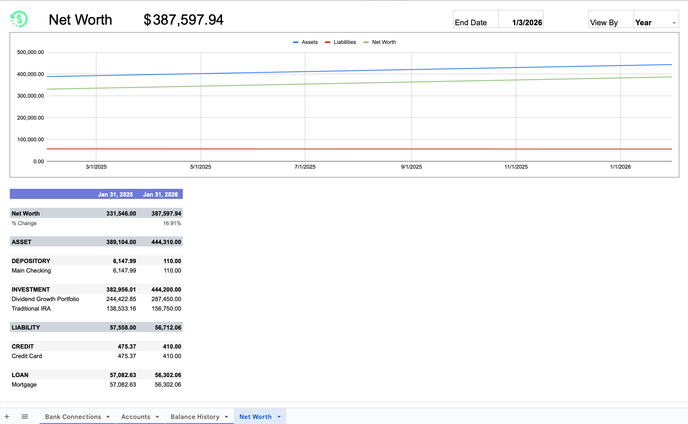Click the plus icon to add a new sheet
Image resolution: width=688 pixels, height=424 pixels.
[7, 416]
